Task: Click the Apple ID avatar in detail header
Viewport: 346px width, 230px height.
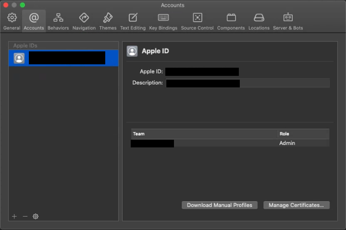Action: [132, 51]
